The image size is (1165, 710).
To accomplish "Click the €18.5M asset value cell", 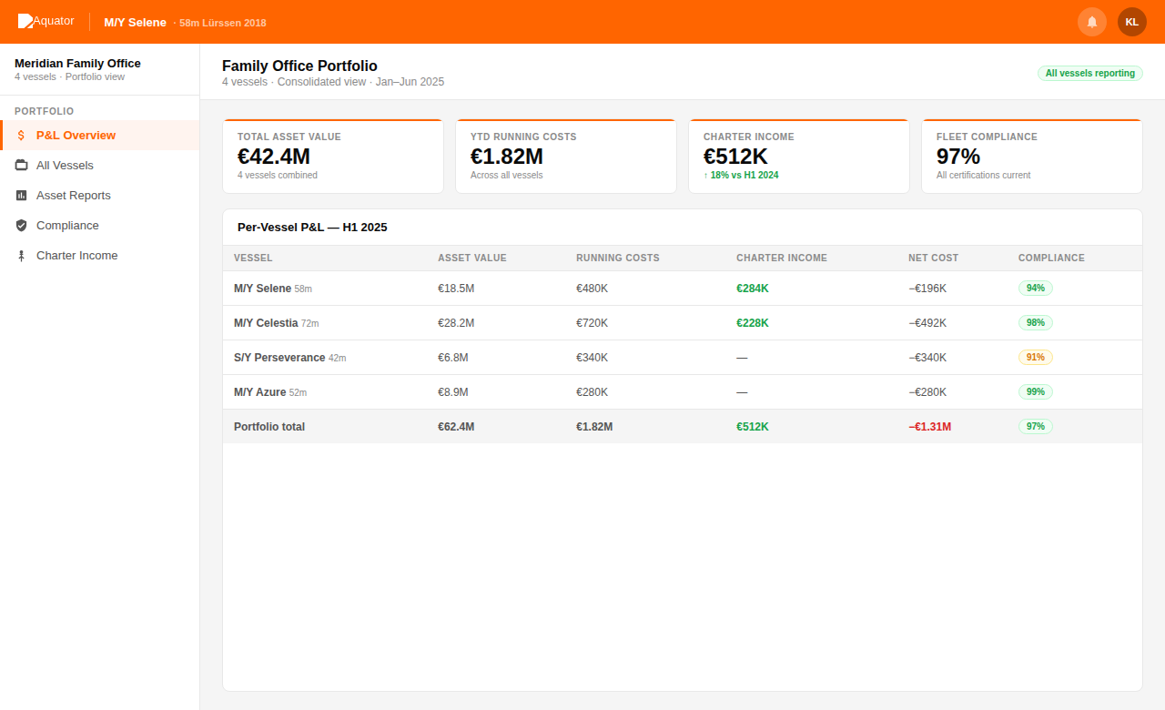I will click(456, 289).
